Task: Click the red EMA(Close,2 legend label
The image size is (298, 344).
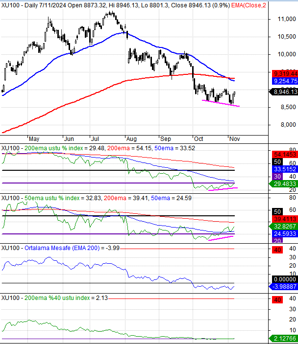Action: point(248,5)
